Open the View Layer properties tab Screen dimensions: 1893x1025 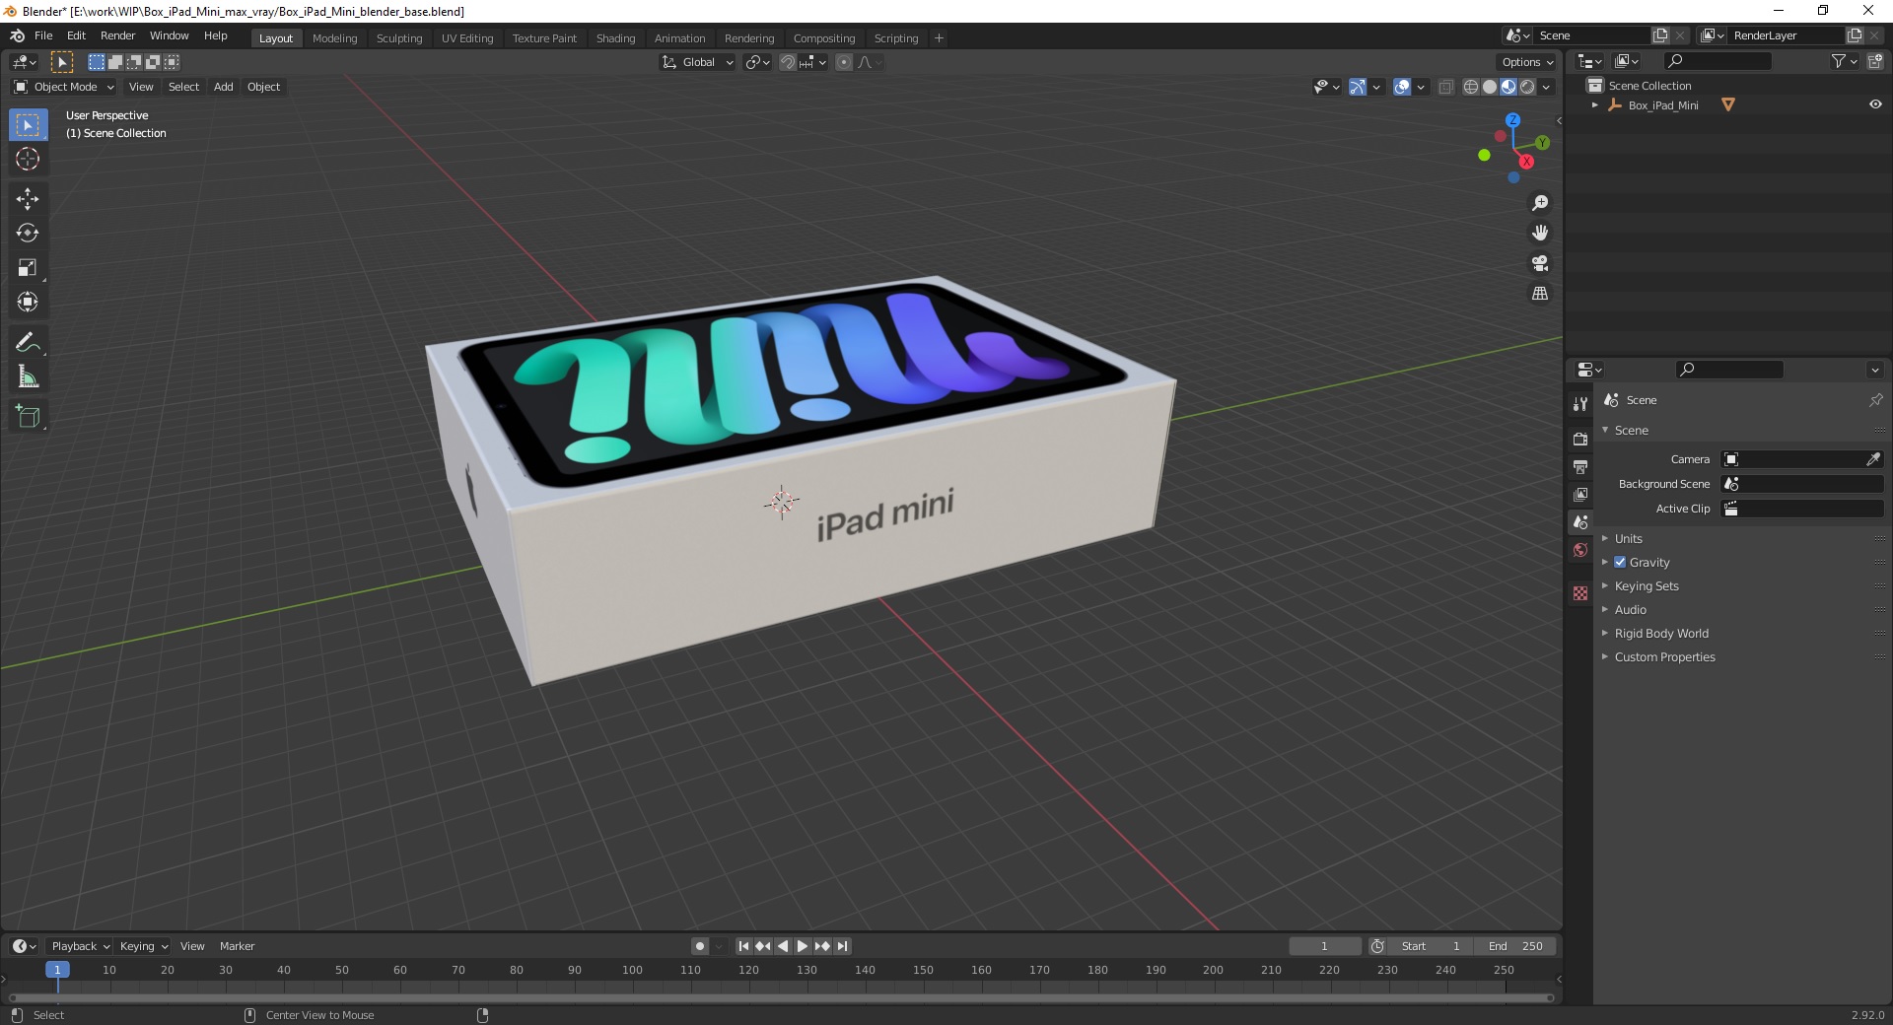[x=1580, y=494]
